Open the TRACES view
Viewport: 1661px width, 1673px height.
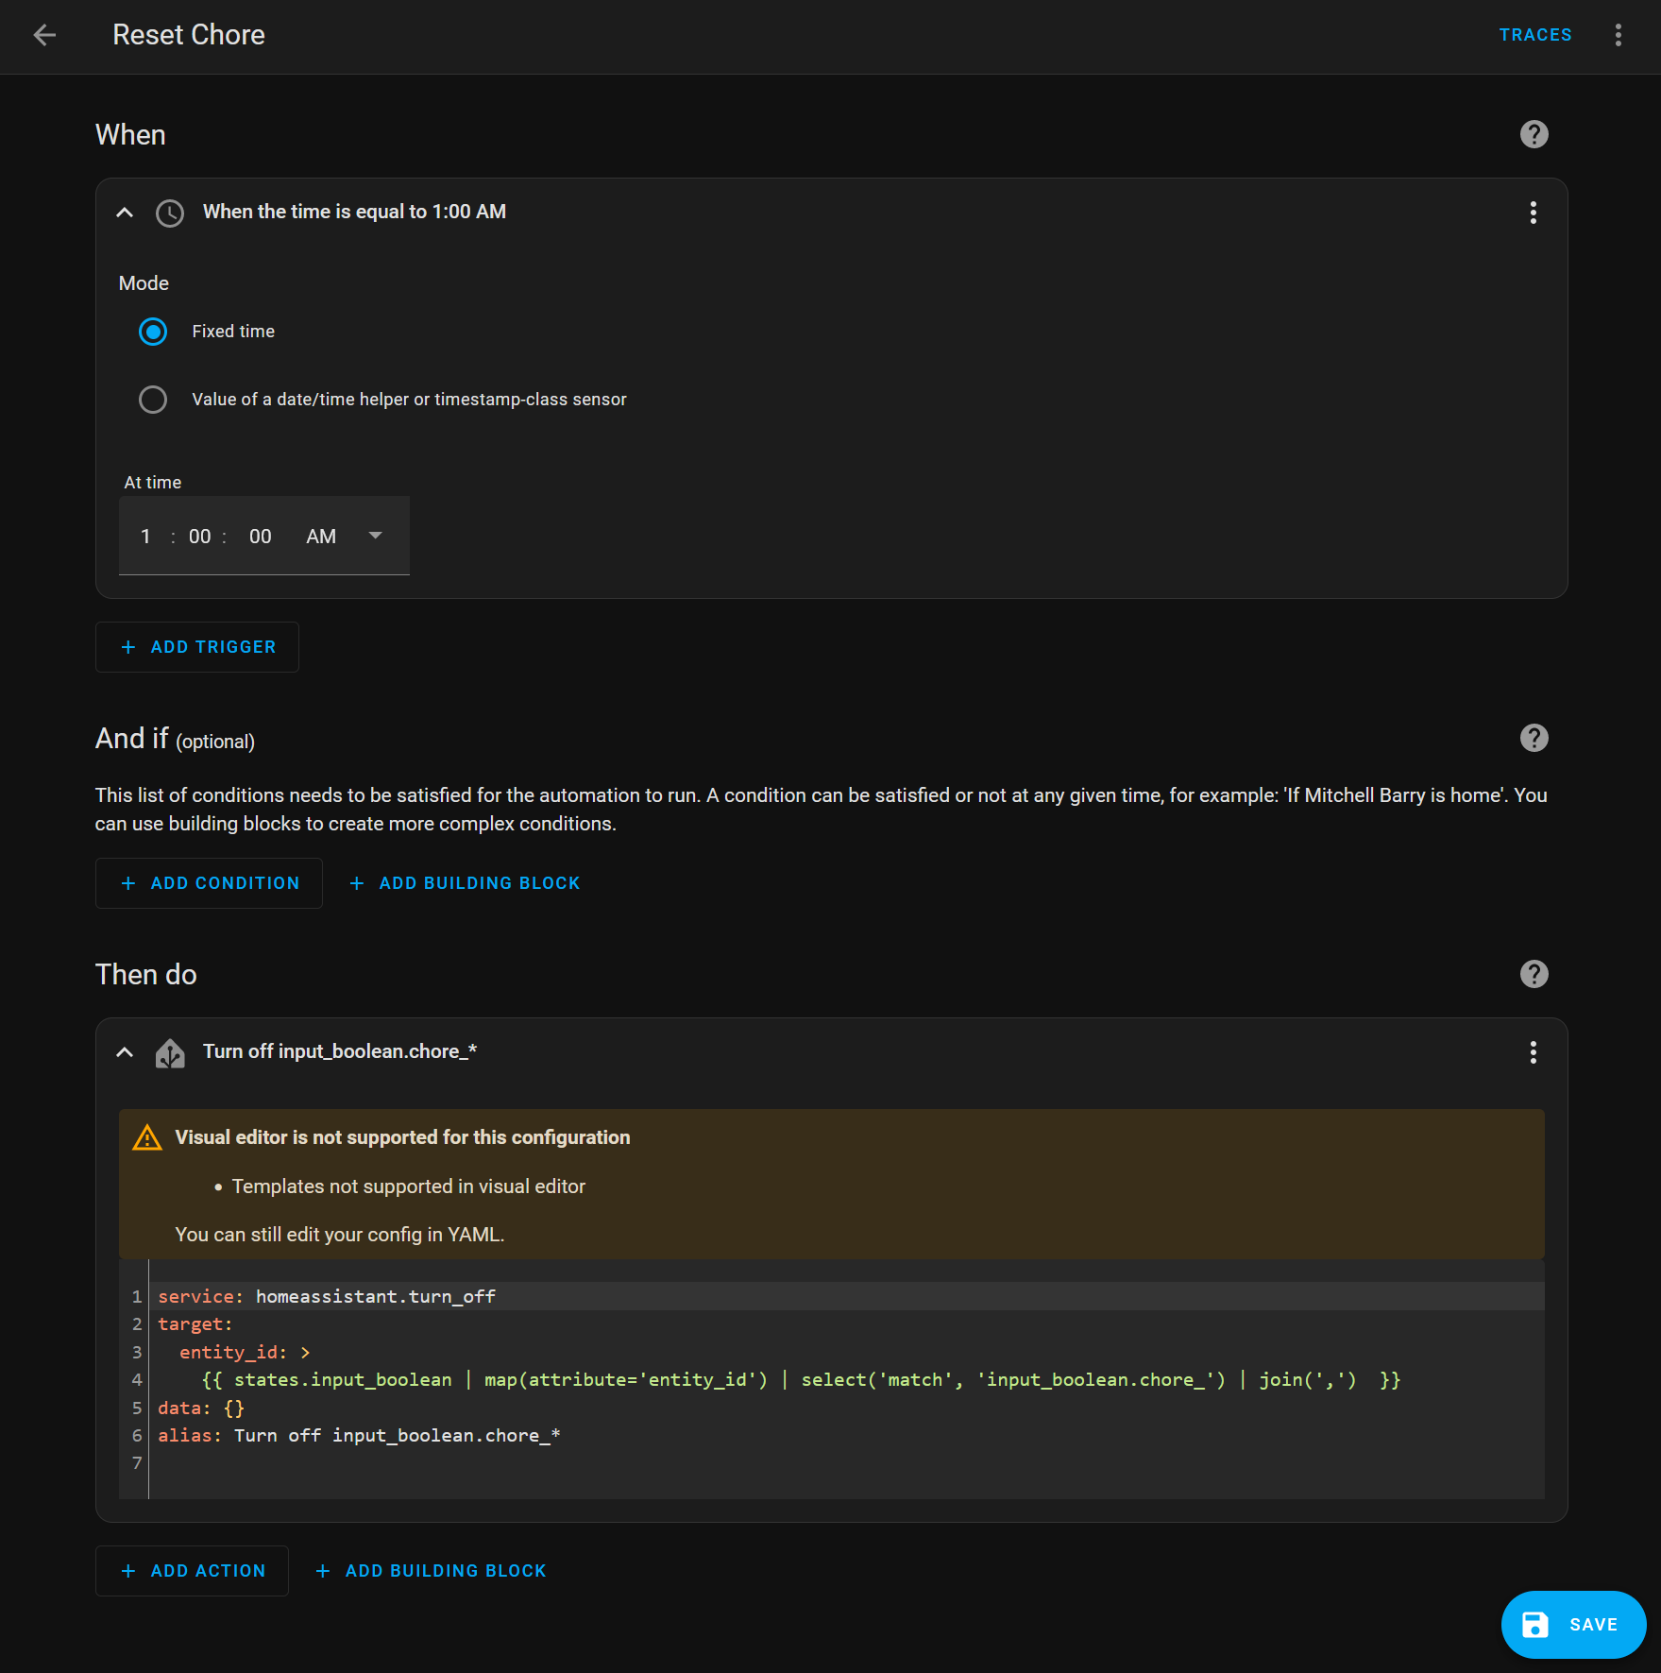1534,35
